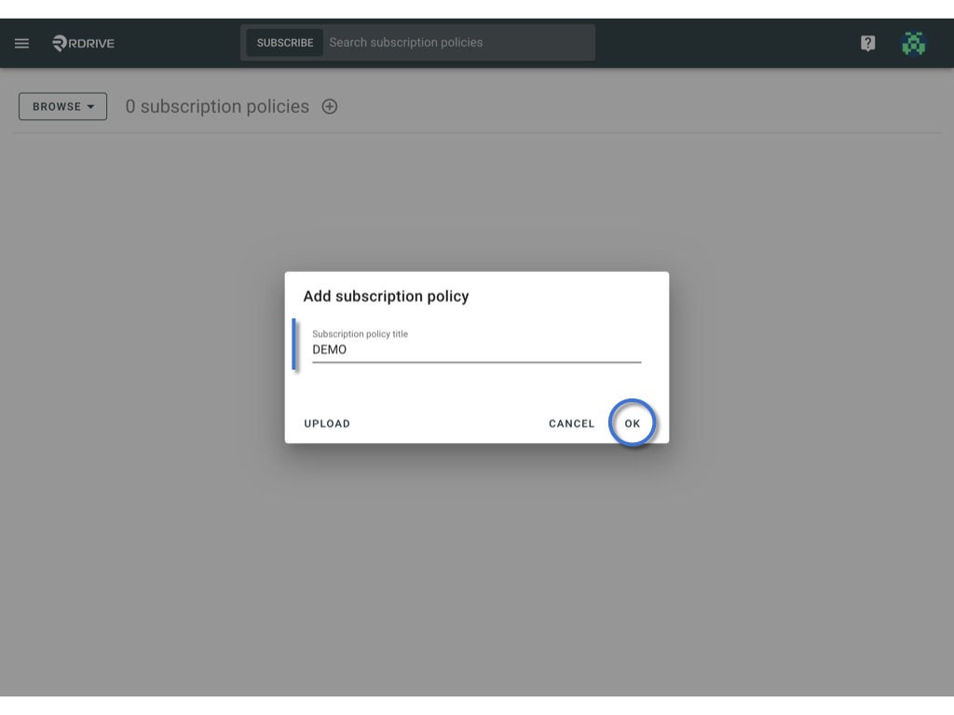Click the '0 subscription policies' heading
954x715 pixels.
point(217,106)
